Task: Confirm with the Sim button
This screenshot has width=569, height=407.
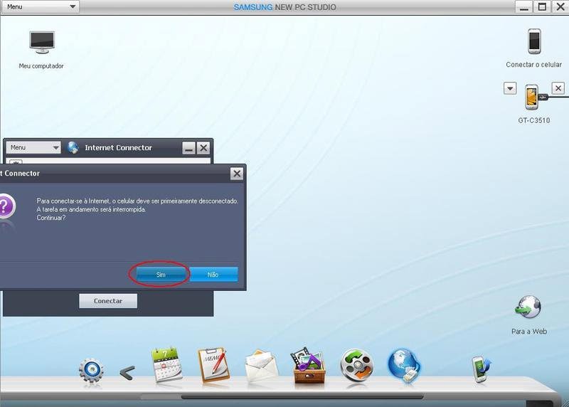Action: tap(161, 275)
